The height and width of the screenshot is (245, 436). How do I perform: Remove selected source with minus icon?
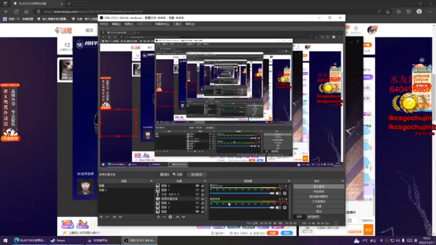pyautogui.click(x=165, y=217)
